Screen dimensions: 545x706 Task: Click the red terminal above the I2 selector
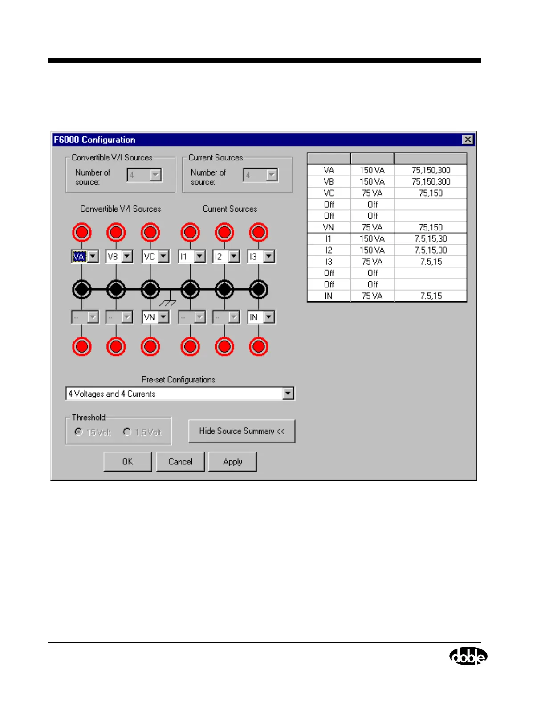pyautogui.click(x=224, y=232)
